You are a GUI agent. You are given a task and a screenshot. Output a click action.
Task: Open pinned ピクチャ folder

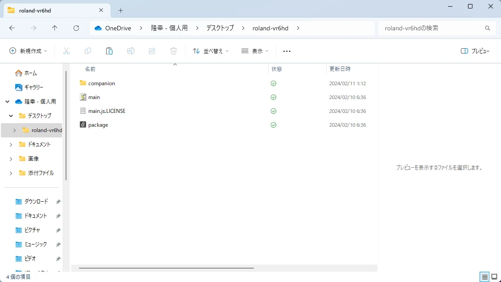[x=28, y=230]
